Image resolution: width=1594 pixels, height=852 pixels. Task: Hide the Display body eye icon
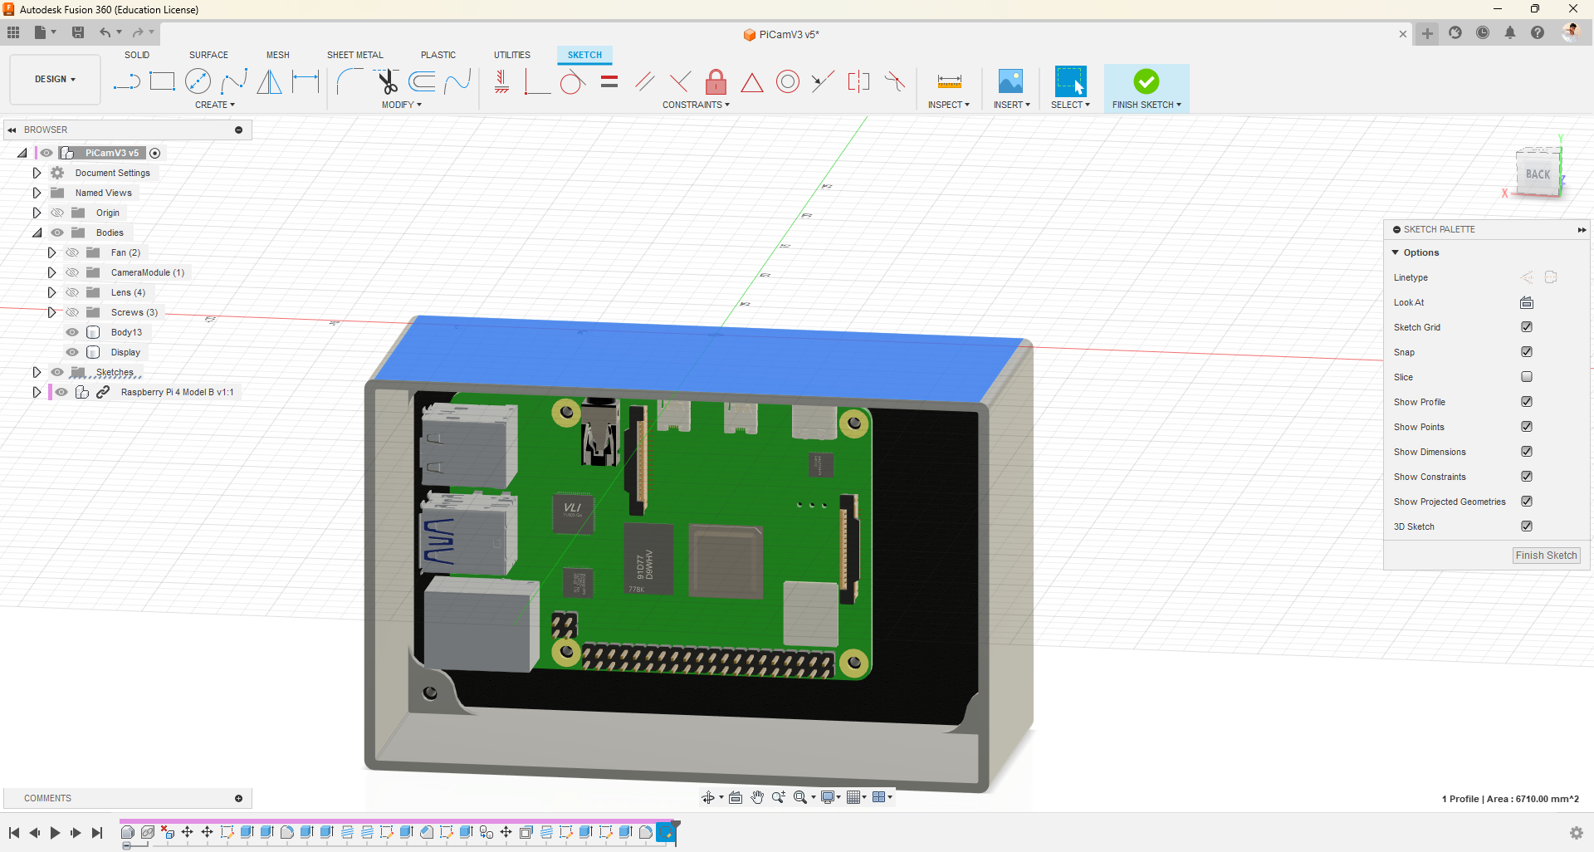click(72, 352)
